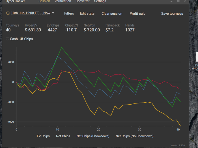Click the HyperEV value $-631.39
198x148 pixels.
point(33,30)
